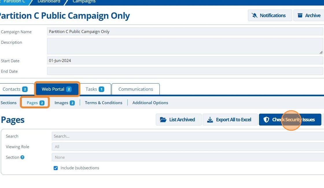Click the open folder icon for List Archived
The image size is (324, 188).
point(163,120)
